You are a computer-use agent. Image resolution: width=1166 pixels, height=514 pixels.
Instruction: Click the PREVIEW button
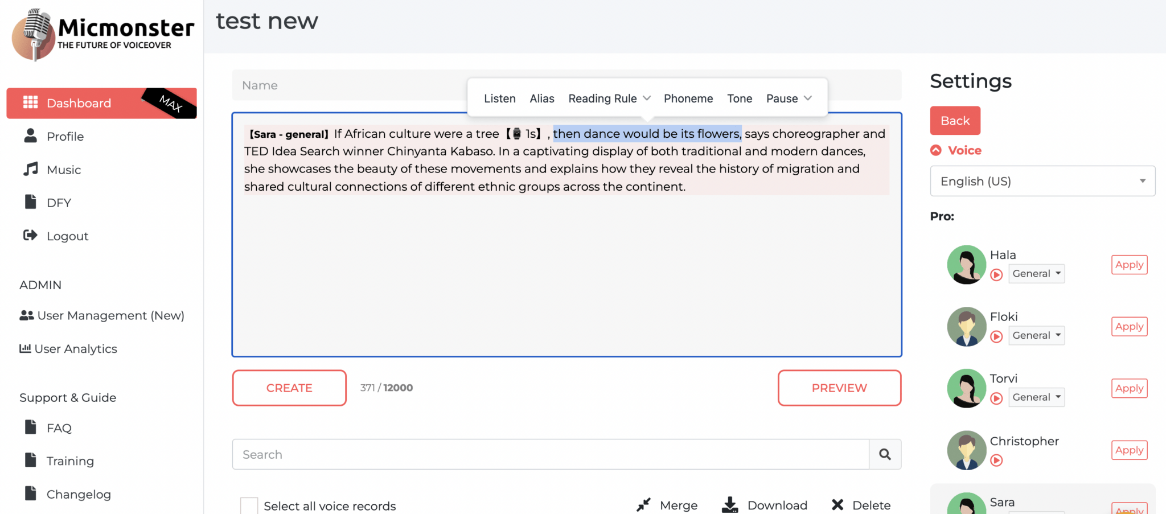839,388
